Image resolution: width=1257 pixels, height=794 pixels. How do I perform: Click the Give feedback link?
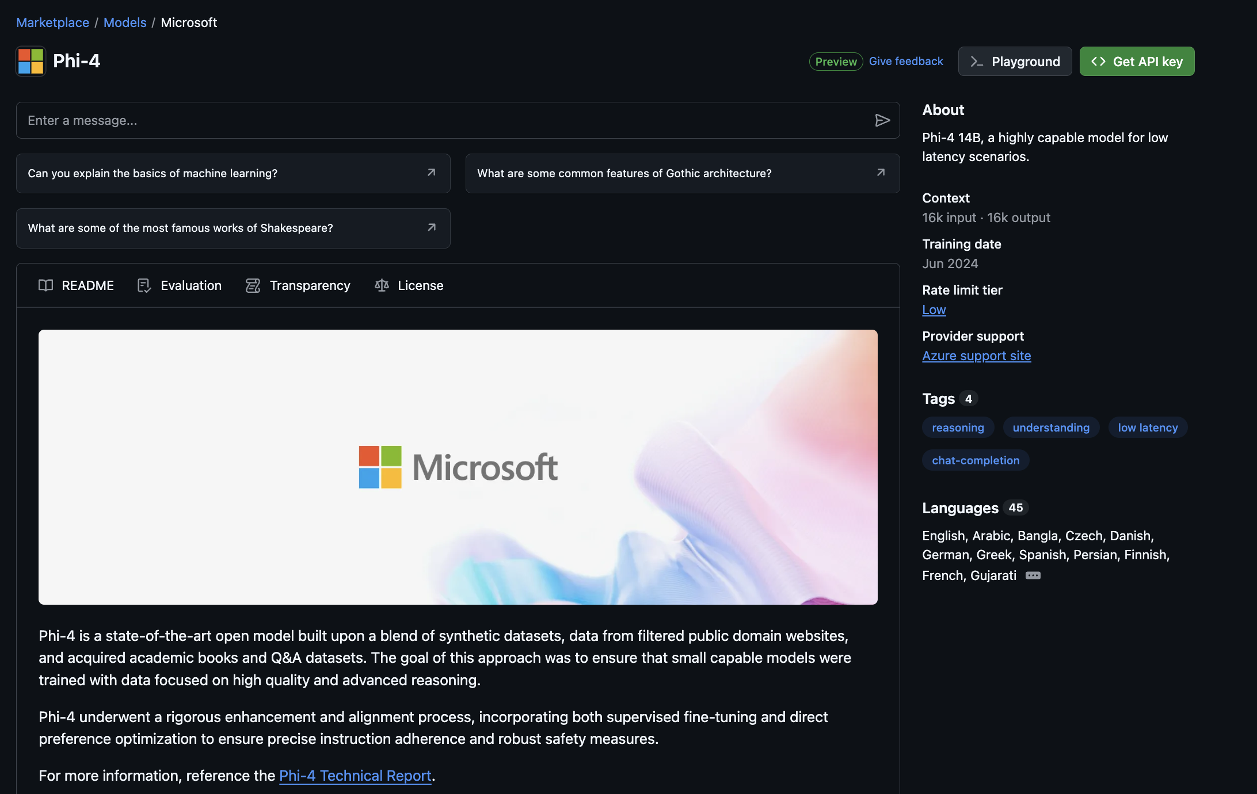pyautogui.click(x=906, y=61)
